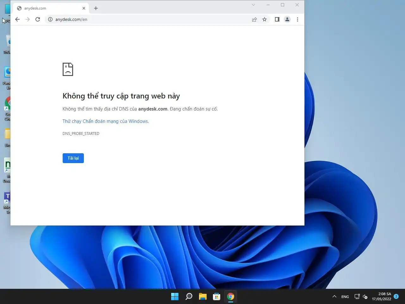Go back to the previous page
Image resolution: width=405 pixels, height=304 pixels.
pos(17,19)
